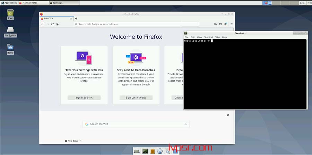312x155 pixels.
Task: Reload the page in Firefox
Action: pos(53,24)
